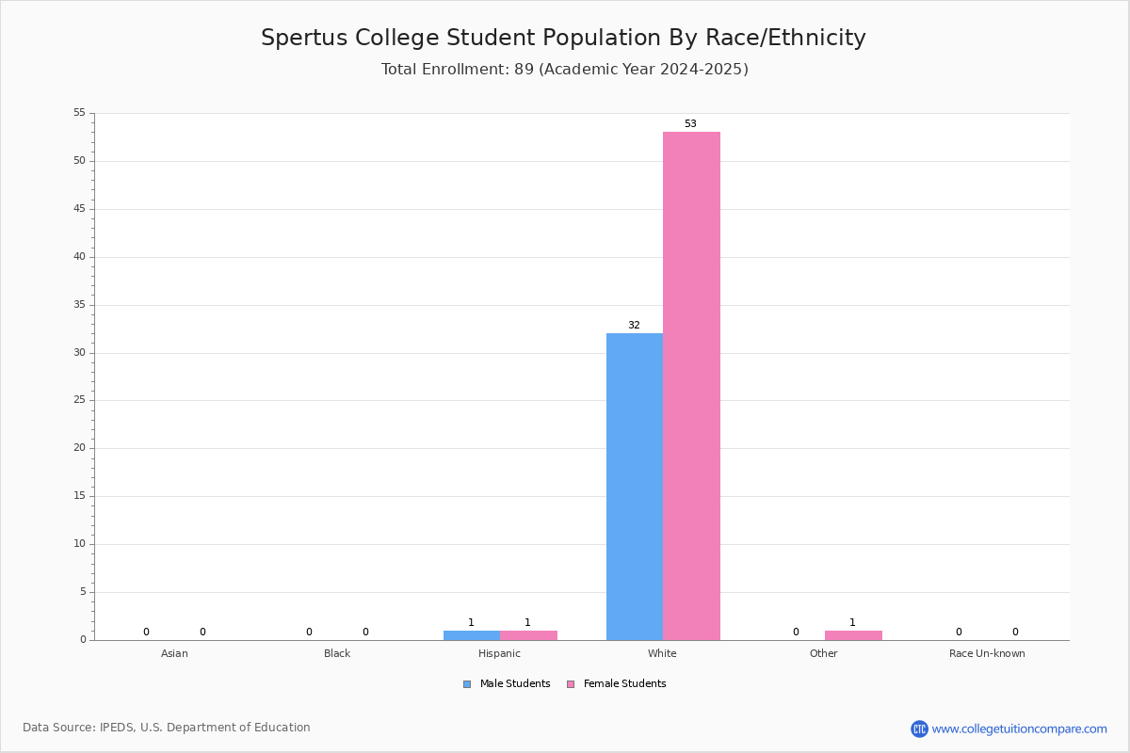
Task: Click the Hispanic female students bar
Action: click(x=528, y=635)
